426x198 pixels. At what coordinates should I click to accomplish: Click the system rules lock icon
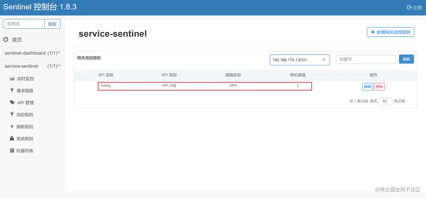click(12, 138)
